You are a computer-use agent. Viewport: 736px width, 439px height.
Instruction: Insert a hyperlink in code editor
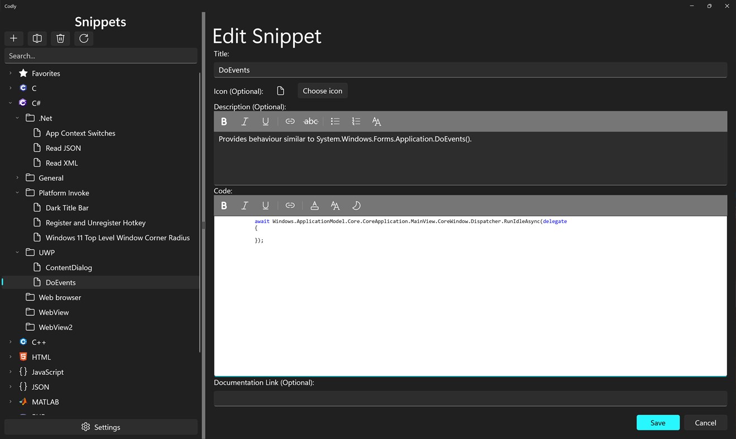click(290, 205)
